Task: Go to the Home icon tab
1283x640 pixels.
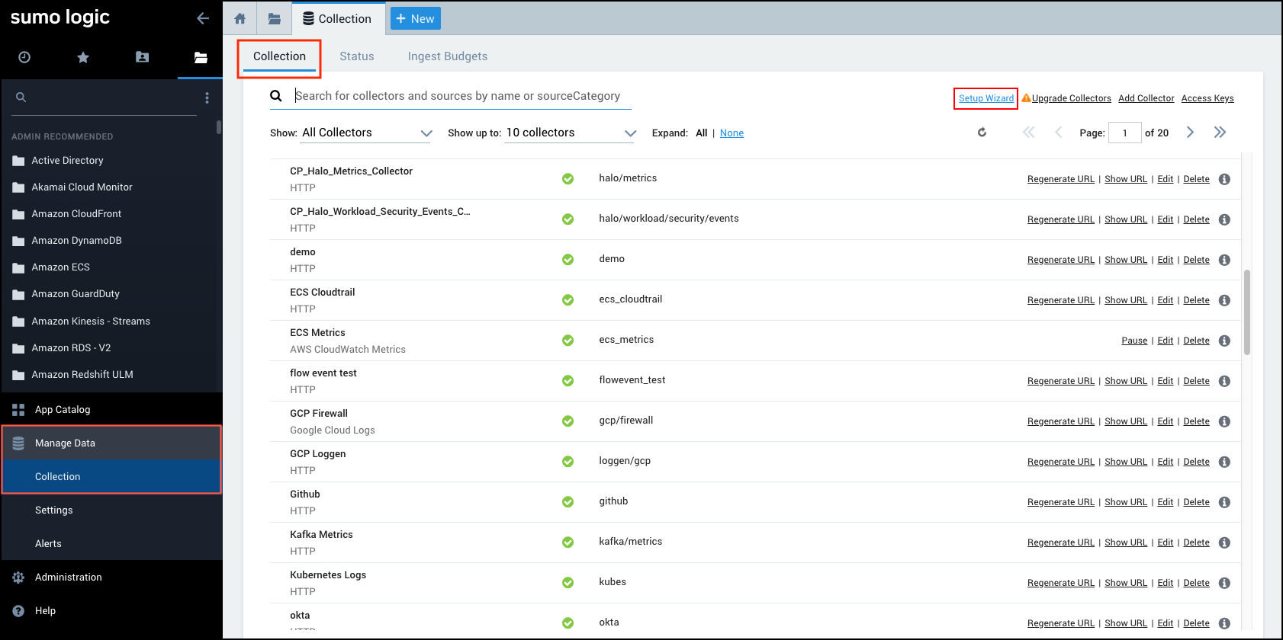Action: pyautogui.click(x=240, y=18)
